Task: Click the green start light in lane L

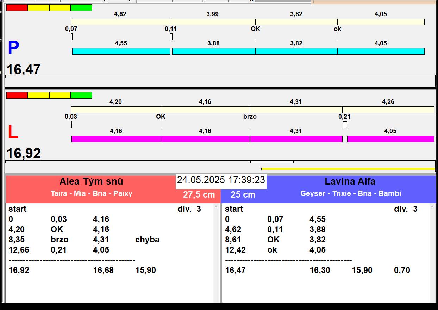Action: (81, 95)
